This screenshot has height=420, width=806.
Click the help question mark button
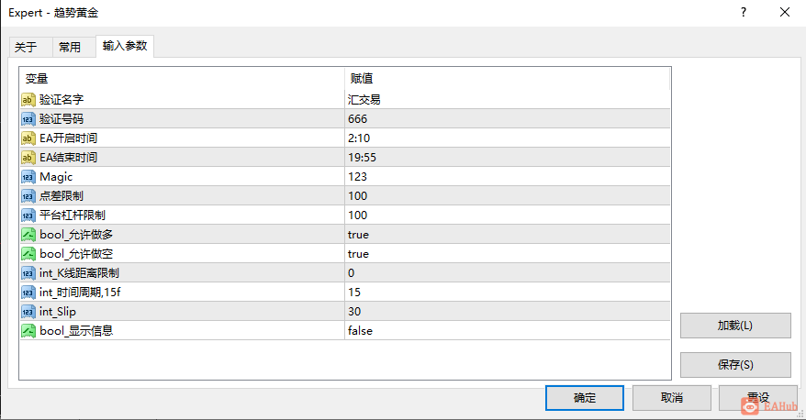point(744,12)
